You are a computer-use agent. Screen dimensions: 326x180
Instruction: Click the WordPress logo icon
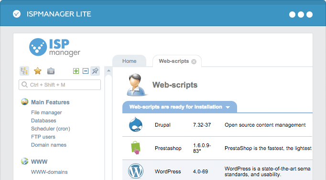point(136,171)
